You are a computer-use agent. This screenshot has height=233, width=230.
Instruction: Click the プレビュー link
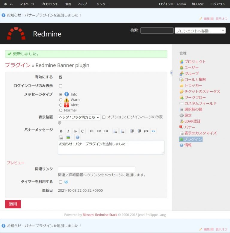(16, 163)
